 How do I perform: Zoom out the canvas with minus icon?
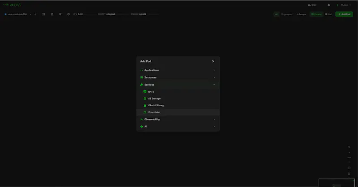point(349,162)
